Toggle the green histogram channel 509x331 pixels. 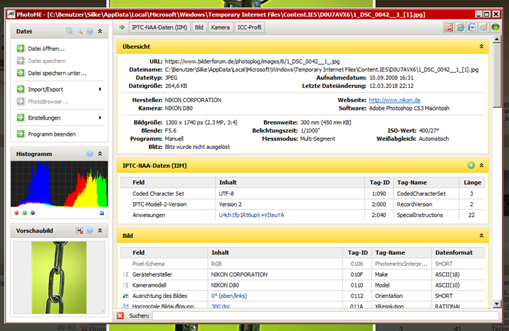[24, 213]
